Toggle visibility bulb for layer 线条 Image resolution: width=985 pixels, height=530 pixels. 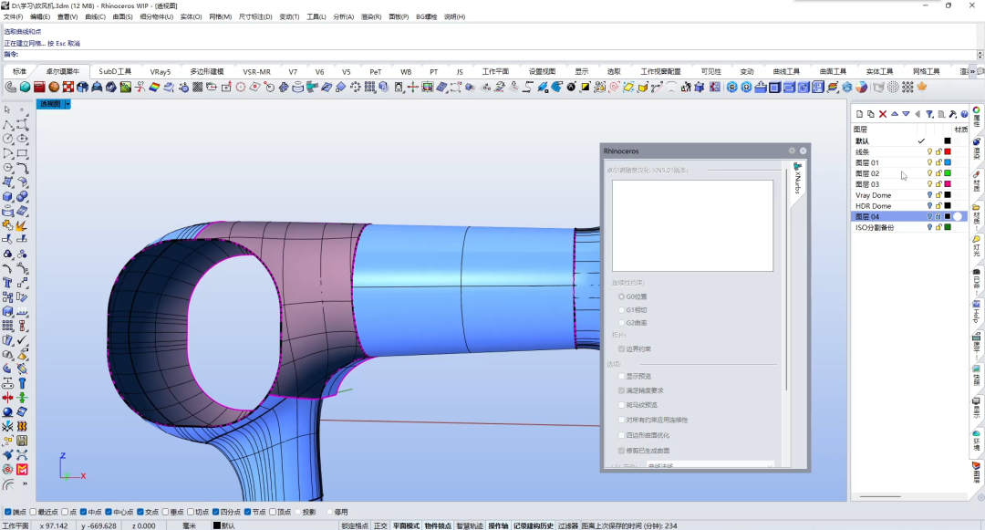click(929, 152)
